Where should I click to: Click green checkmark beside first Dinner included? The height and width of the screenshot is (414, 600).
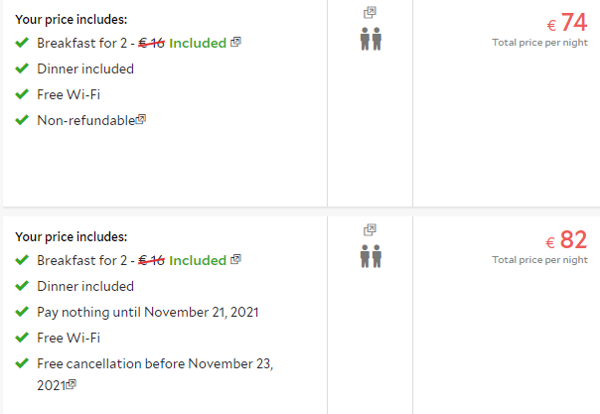click(x=22, y=69)
